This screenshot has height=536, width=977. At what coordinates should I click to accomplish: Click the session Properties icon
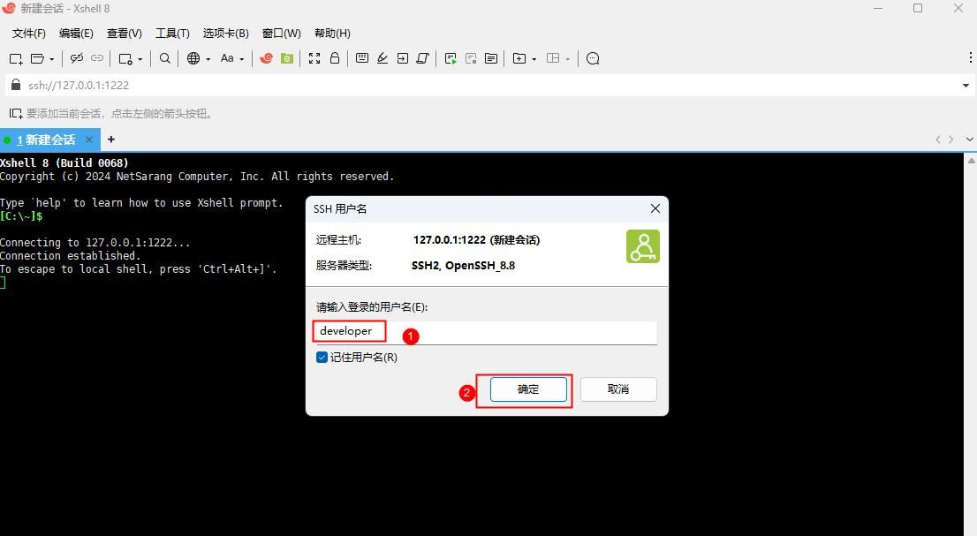click(125, 58)
